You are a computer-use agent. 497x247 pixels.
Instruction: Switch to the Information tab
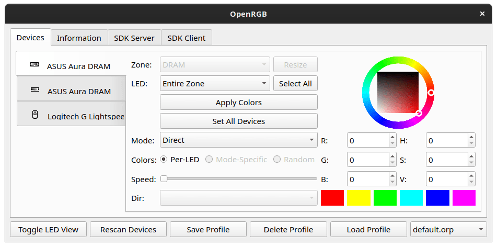click(x=79, y=38)
